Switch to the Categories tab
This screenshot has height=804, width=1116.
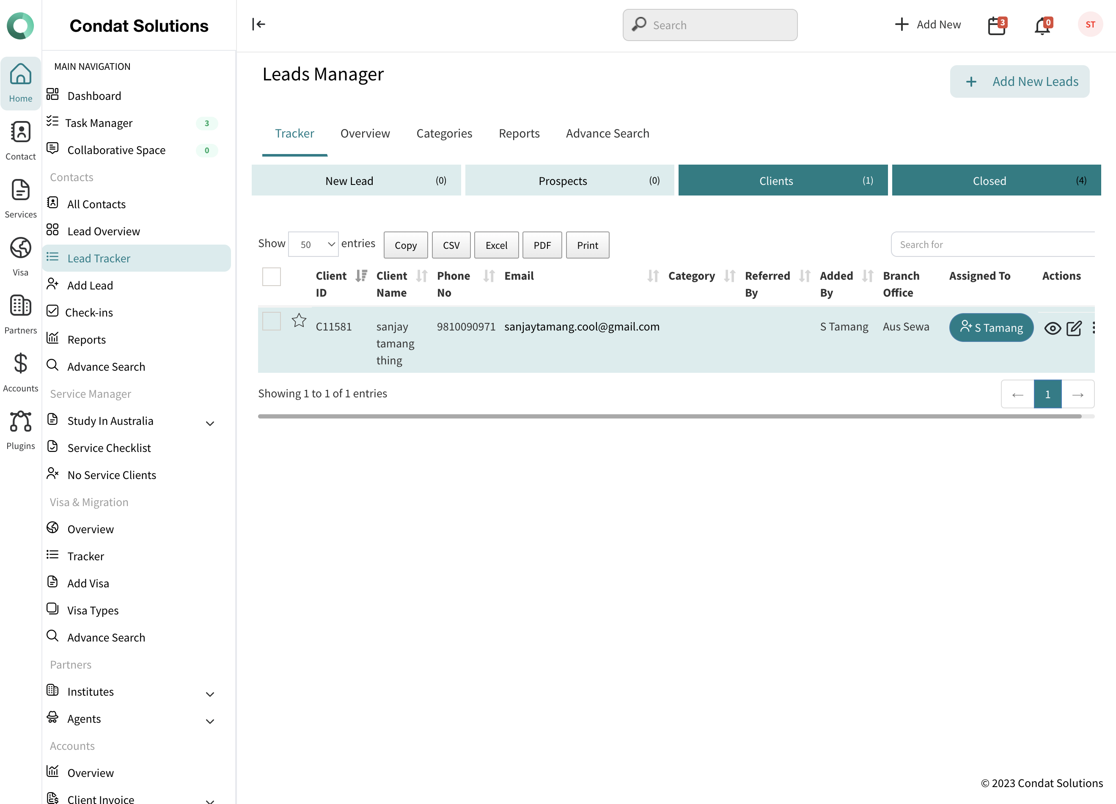444,133
